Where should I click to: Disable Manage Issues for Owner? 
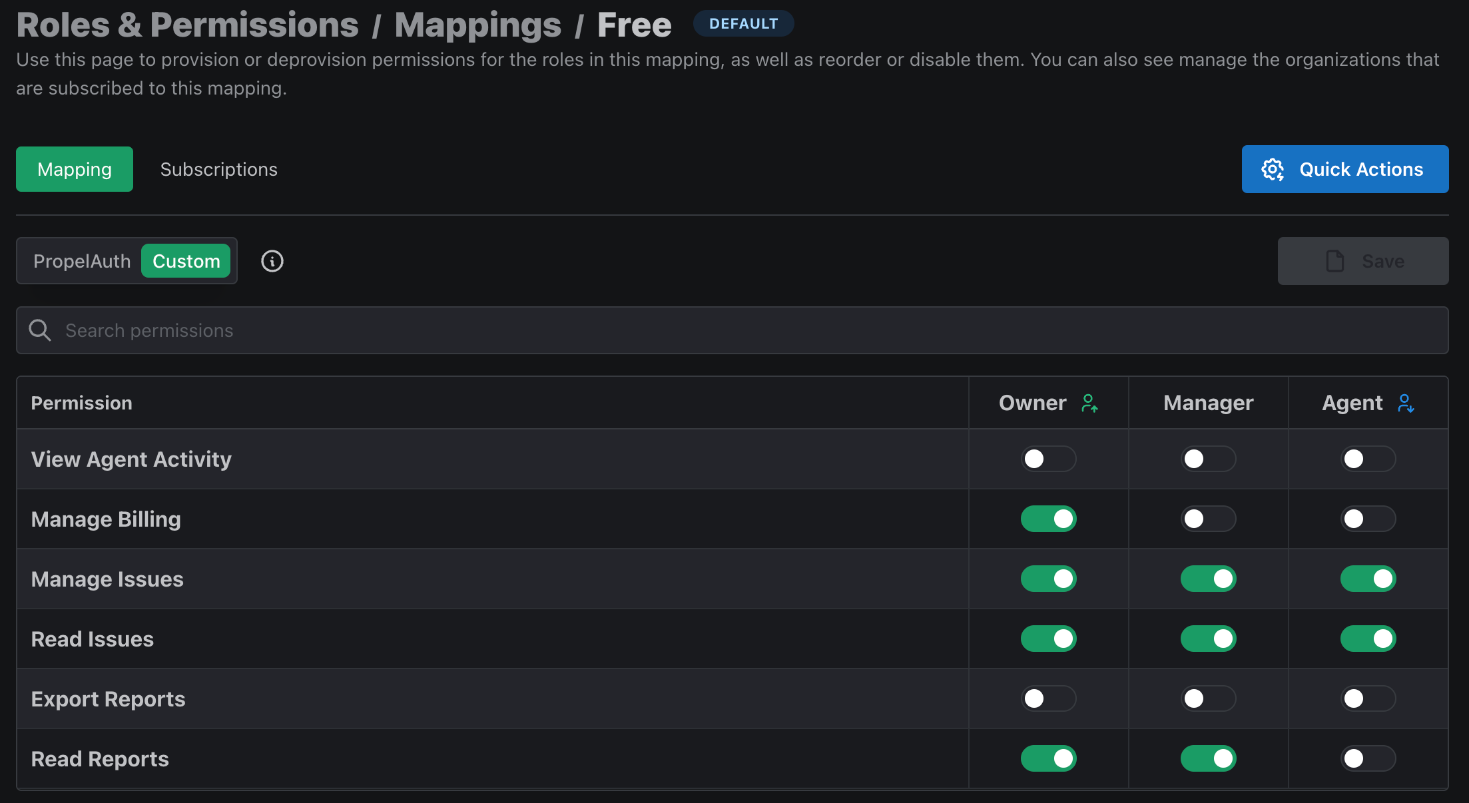pyautogui.click(x=1048, y=579)
